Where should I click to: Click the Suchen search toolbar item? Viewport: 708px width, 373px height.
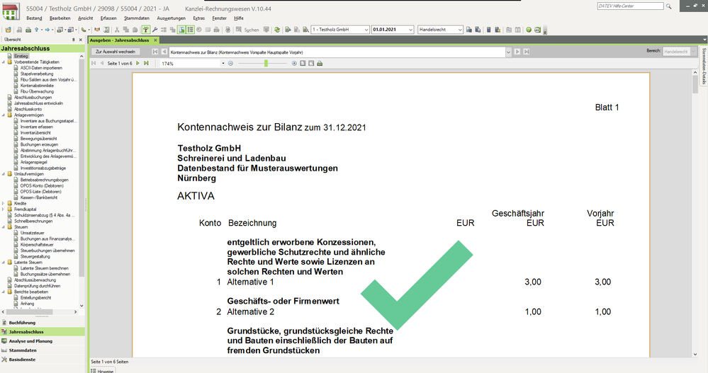click(x=248, y=30)
